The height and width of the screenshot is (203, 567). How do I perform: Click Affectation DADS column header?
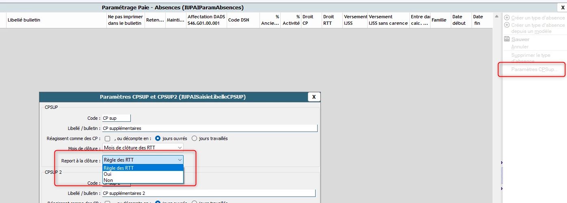click(206, 20)
